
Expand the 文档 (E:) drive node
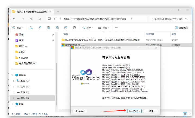(x=14, y=92)
